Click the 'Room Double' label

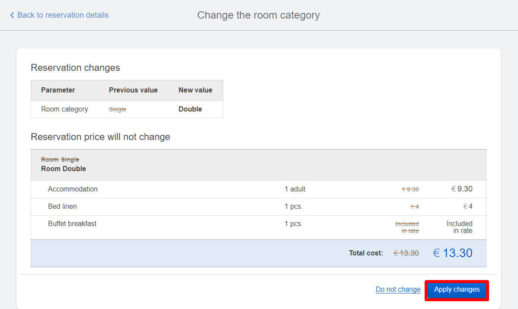[x=64, y=169]
